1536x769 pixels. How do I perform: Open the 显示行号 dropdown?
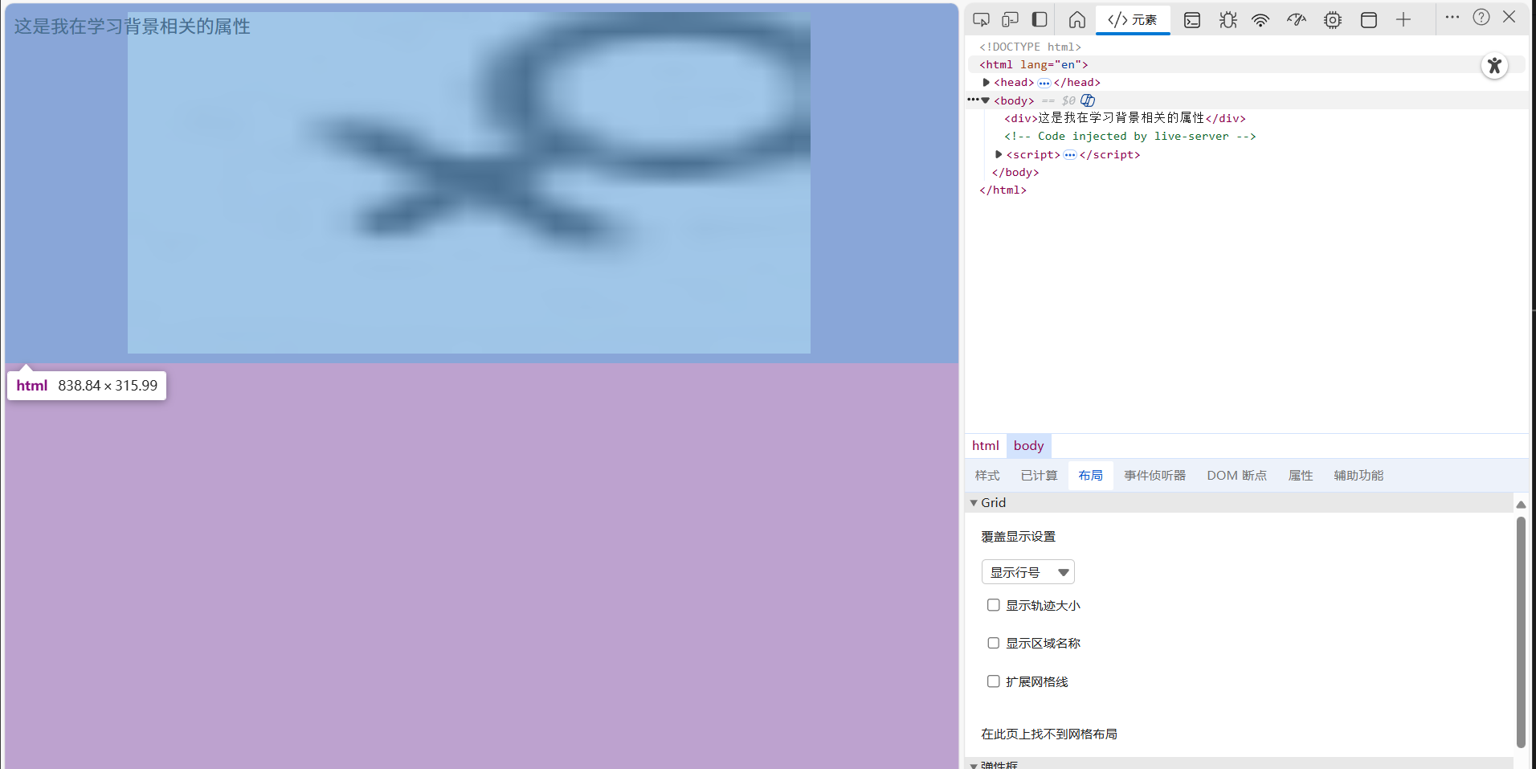1028,572
